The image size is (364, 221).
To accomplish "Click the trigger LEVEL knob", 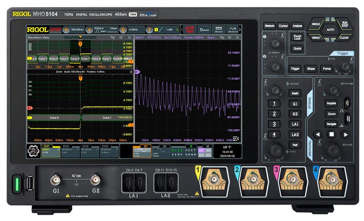I will [x=344, y=67].
